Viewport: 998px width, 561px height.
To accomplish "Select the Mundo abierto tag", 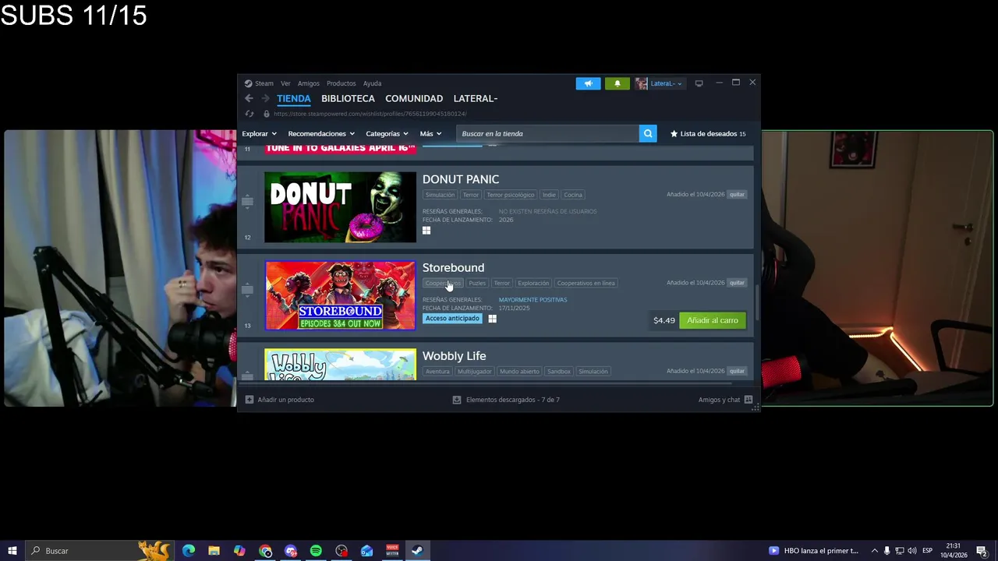I will 519,372.
